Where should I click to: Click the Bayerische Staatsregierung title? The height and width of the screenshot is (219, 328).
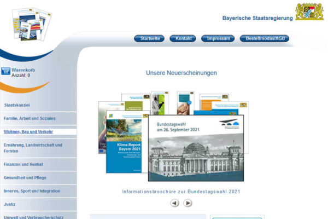coord(257,18)
